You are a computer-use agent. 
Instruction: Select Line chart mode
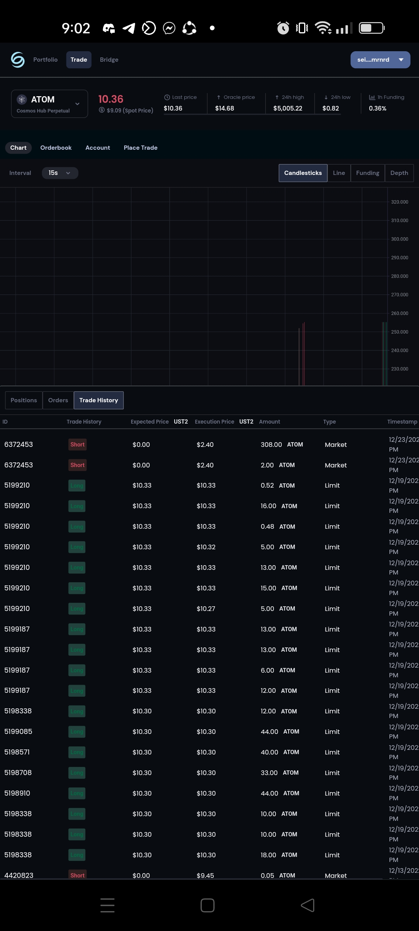pyautogui.click(x=339, y=173)
